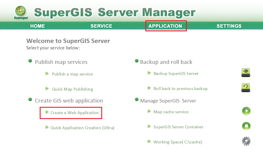Open the APPLICATION menu

[165, 26]
